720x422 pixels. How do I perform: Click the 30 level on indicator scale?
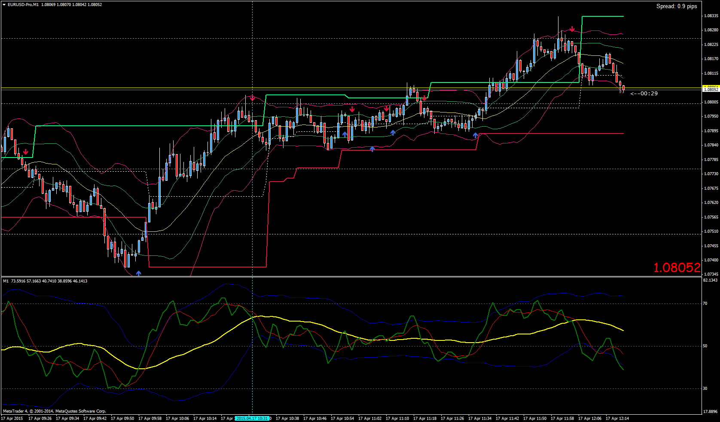[705, 389]
